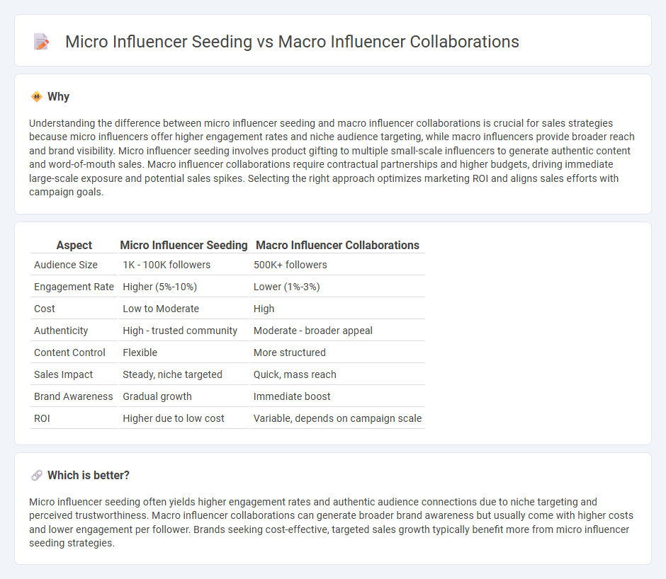Image resolution: width=666 pixels, height=579 pixels.
Task: Click the Why paragraph starting 'Understanding the difference'
Action: (332, 157)
